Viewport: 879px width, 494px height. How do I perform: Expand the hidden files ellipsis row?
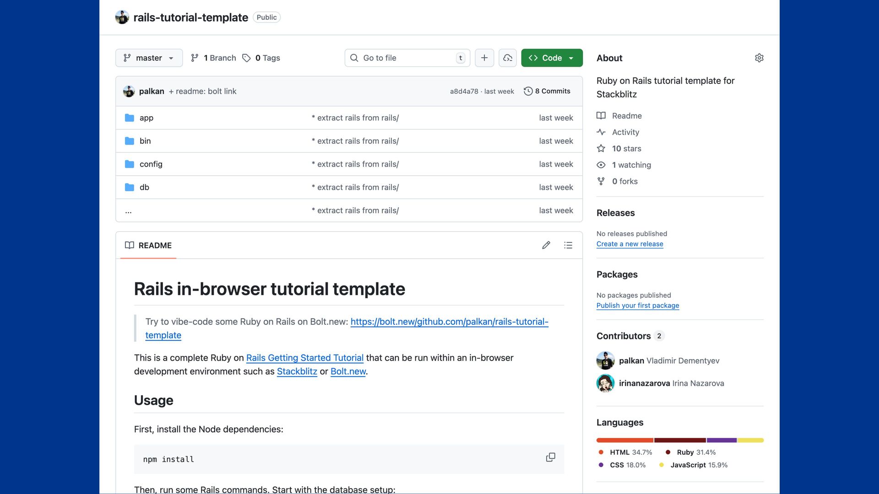tap(129, 211)
